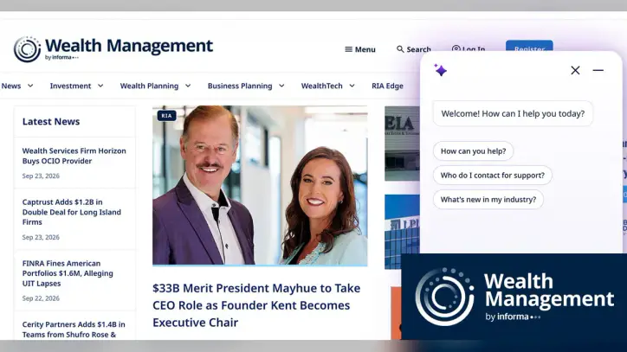
Task: Open the Business Planning nav item
Action: (240, 86)
